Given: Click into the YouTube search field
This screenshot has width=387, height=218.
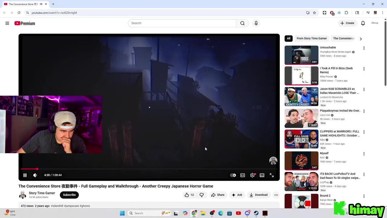Looking at the screenshot, I should [182, 23].
